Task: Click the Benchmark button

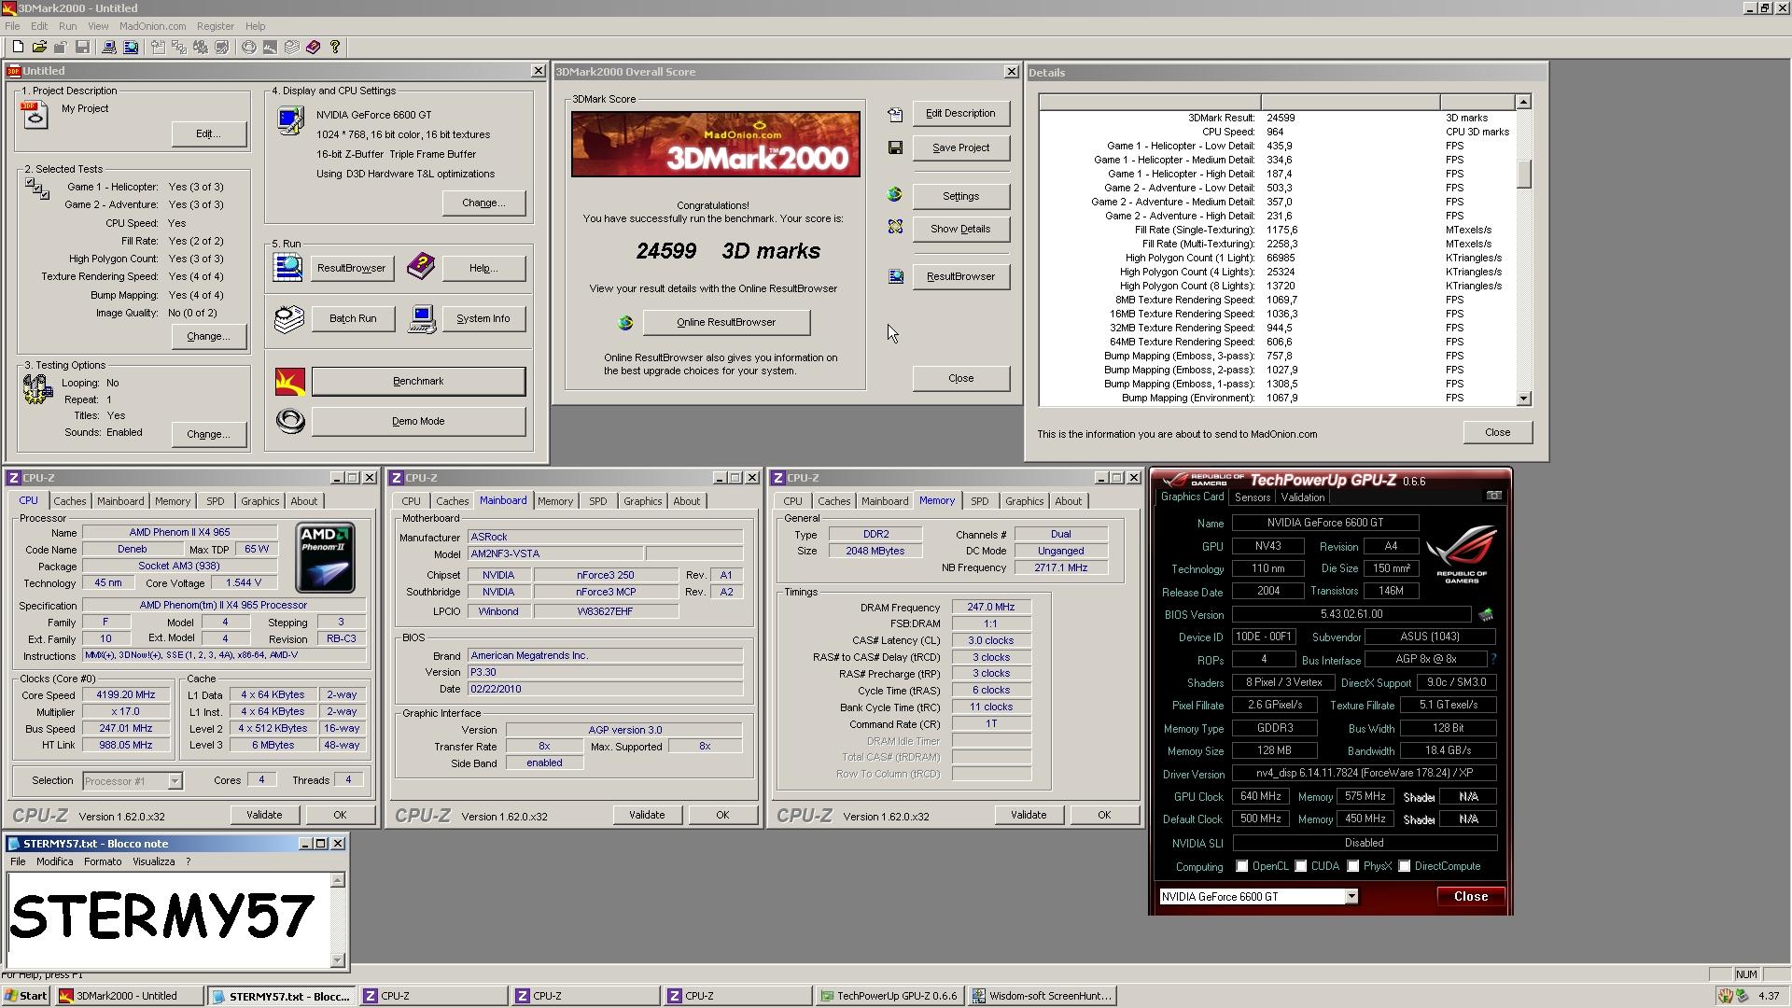Action: tap(418, 381)
